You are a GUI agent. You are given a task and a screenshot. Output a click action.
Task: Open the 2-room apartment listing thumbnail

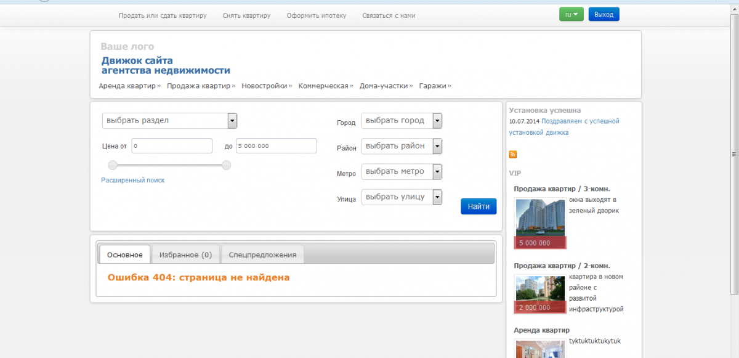[540, 288]
